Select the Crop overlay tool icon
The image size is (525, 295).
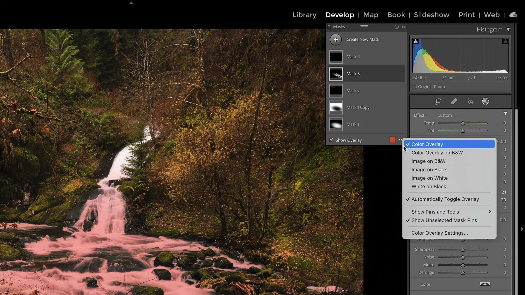tap(437, 102)
